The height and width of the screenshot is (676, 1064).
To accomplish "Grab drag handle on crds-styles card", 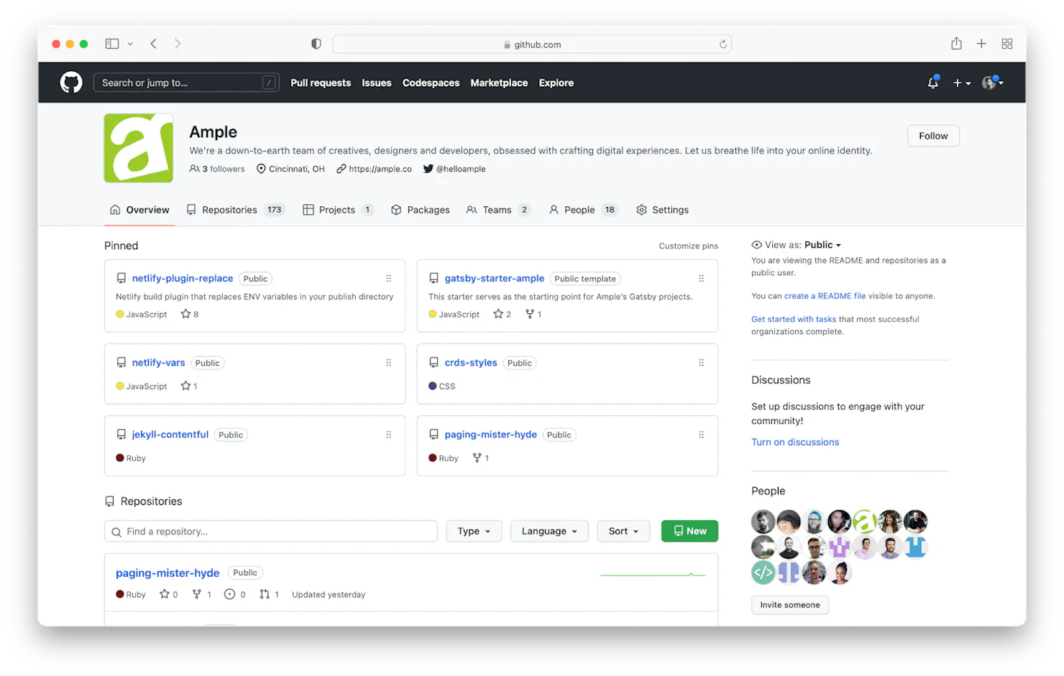I will pos(702,363).
